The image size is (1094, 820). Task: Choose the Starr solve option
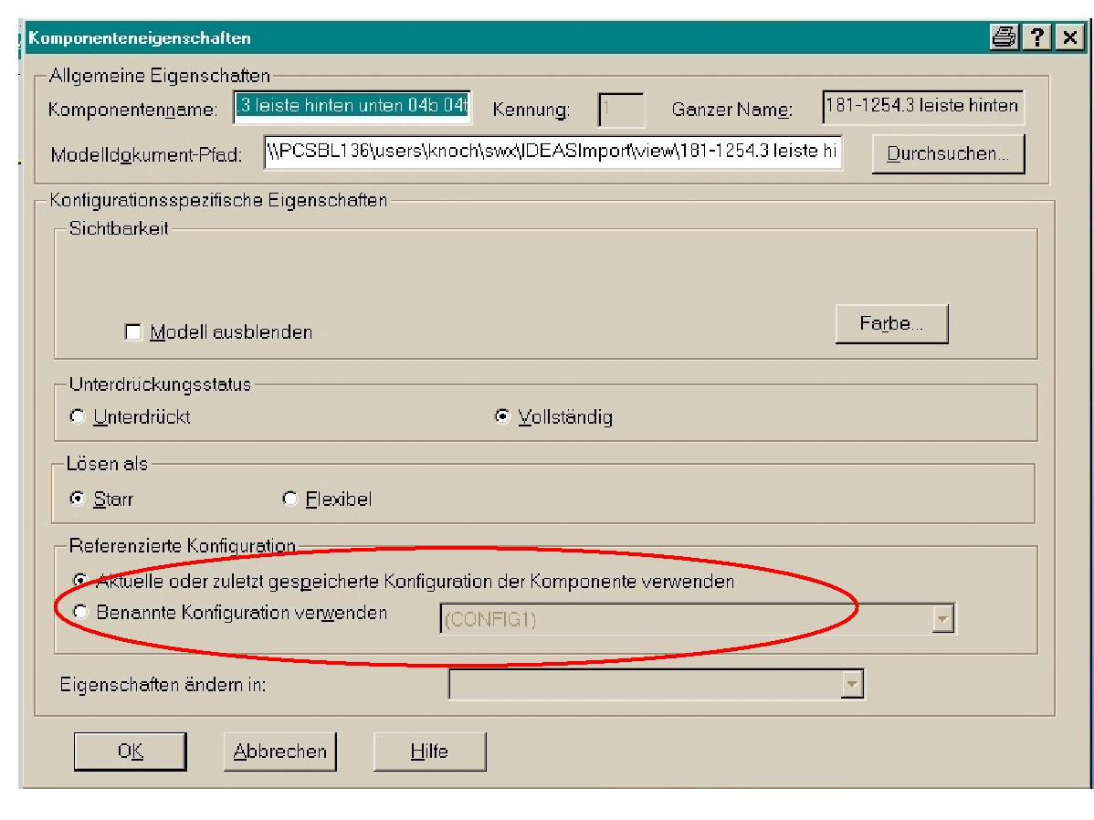pyautogui.click(x=78, y=499)
